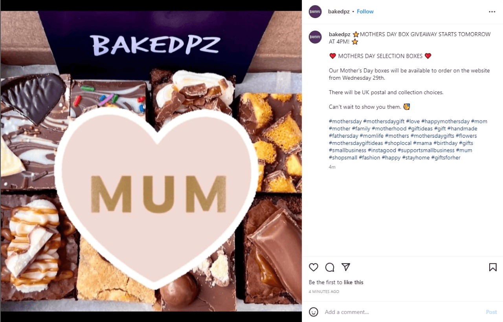
Task: Click bakedpz avatar beside the caption
Action: [315, 37]
